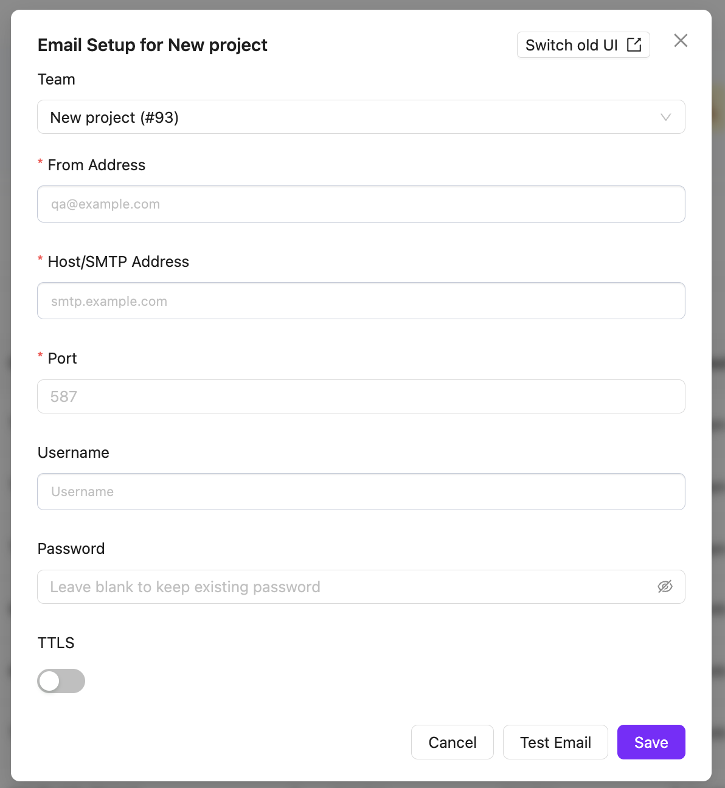Enable the TTLS switch
The image size is (725, 788).
coord(61,681)
